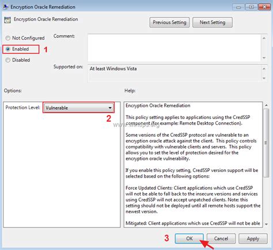Click the 'Force Updated Clients' help paragraph

coord(193,199)
